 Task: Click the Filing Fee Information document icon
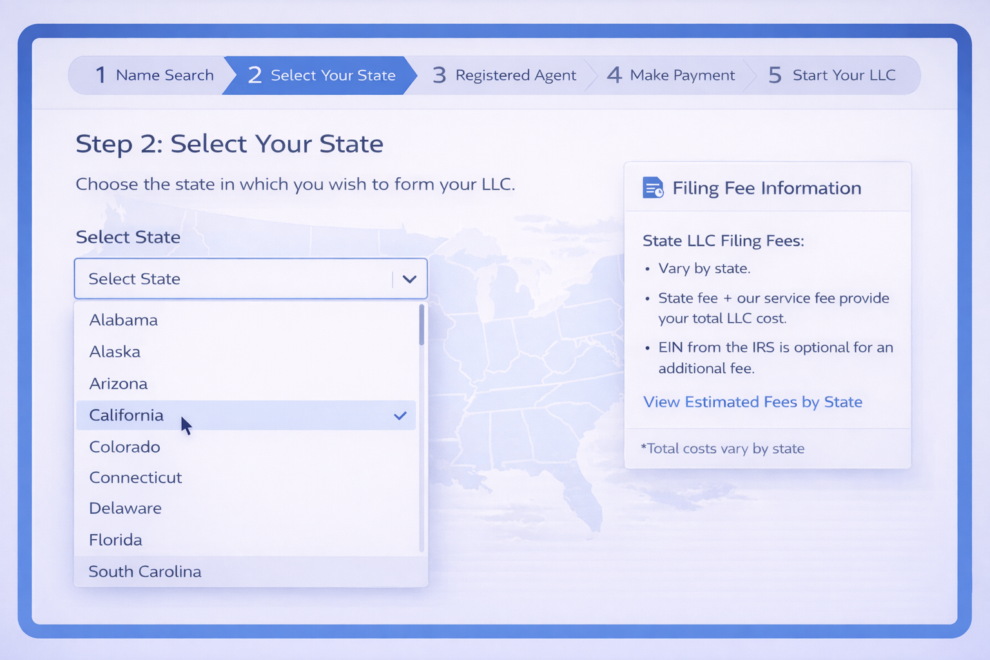[x=652, y=188]
